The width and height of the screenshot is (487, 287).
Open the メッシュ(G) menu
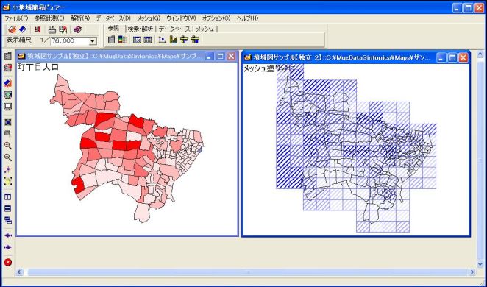[x=149, y=18]
